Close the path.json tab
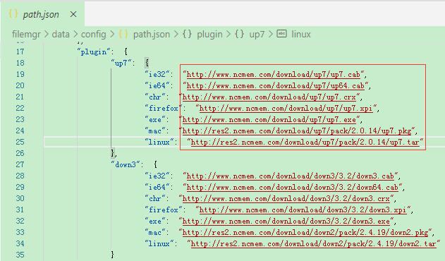Viewport: 445px width, 261px height. click(x=73, y=14)
